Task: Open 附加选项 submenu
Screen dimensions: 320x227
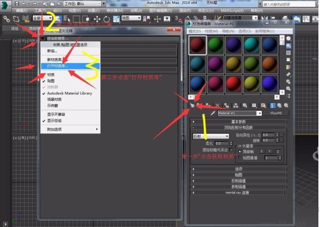Action: tap(70, 129)
